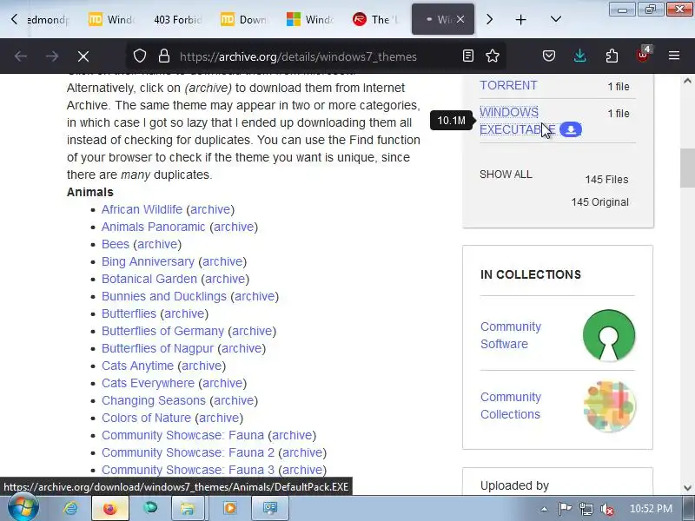
Task: Switch to the Down... tab
Action: point(245,19)
